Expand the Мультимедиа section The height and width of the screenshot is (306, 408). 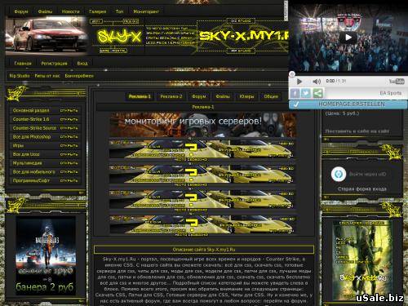coord(69,163)
